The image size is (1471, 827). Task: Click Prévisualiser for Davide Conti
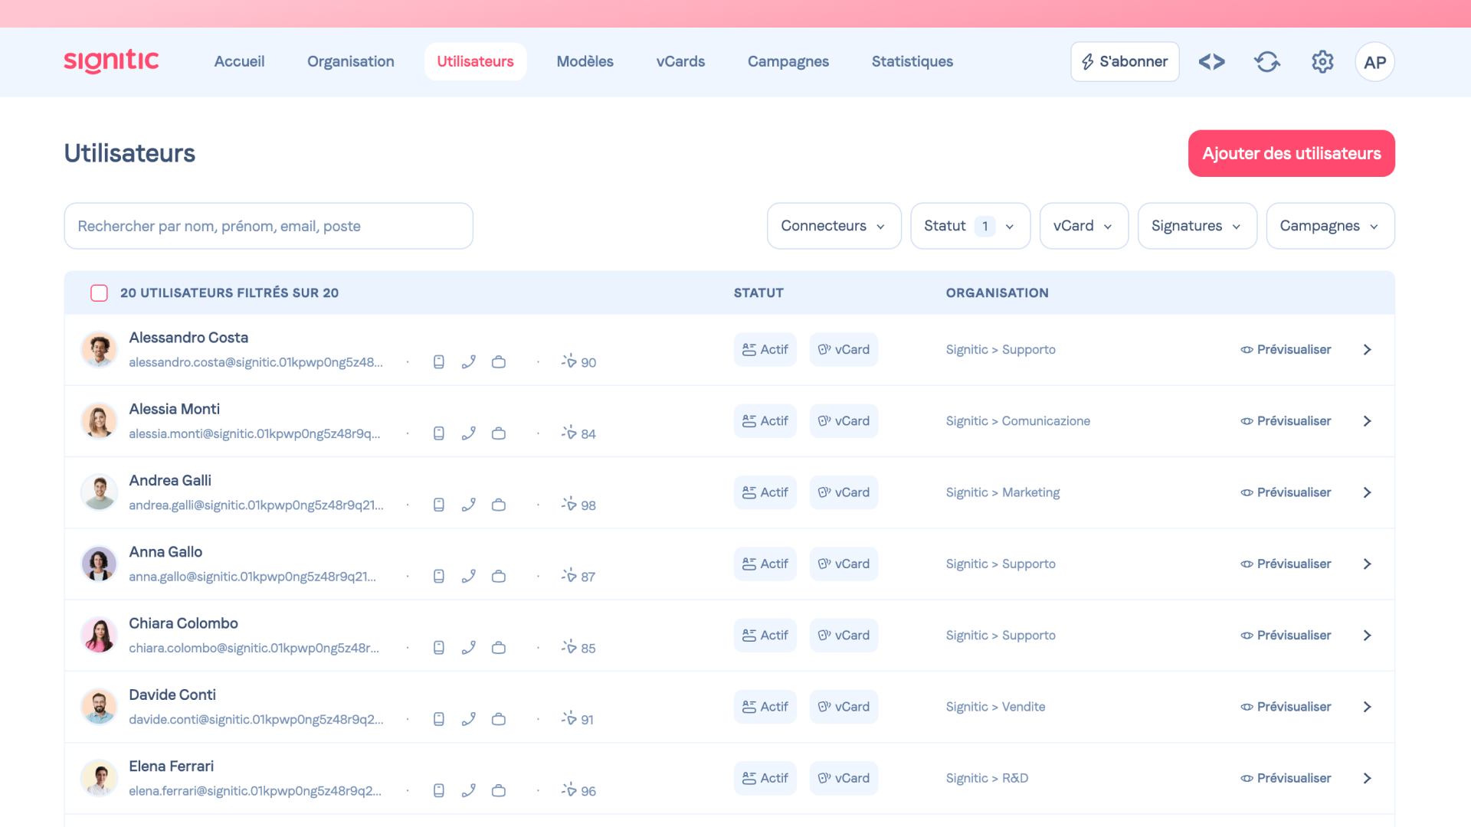point(1286,707)
